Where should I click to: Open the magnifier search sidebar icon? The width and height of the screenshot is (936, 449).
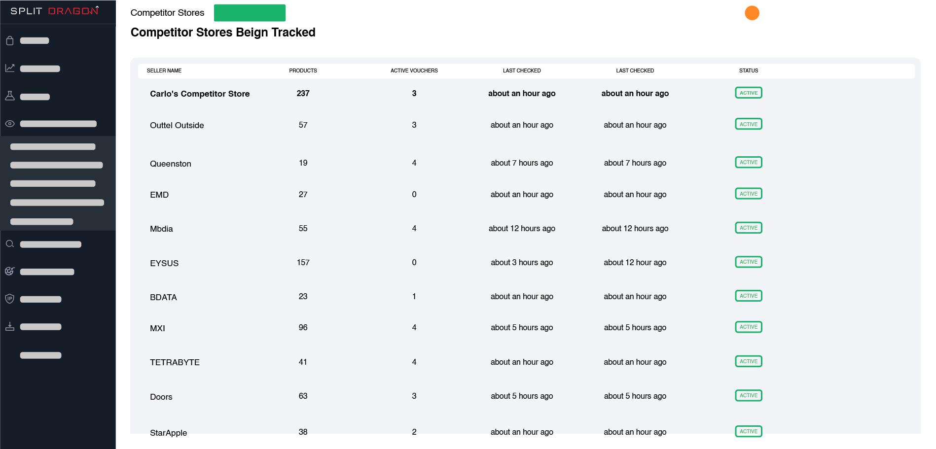coord(10,244)
